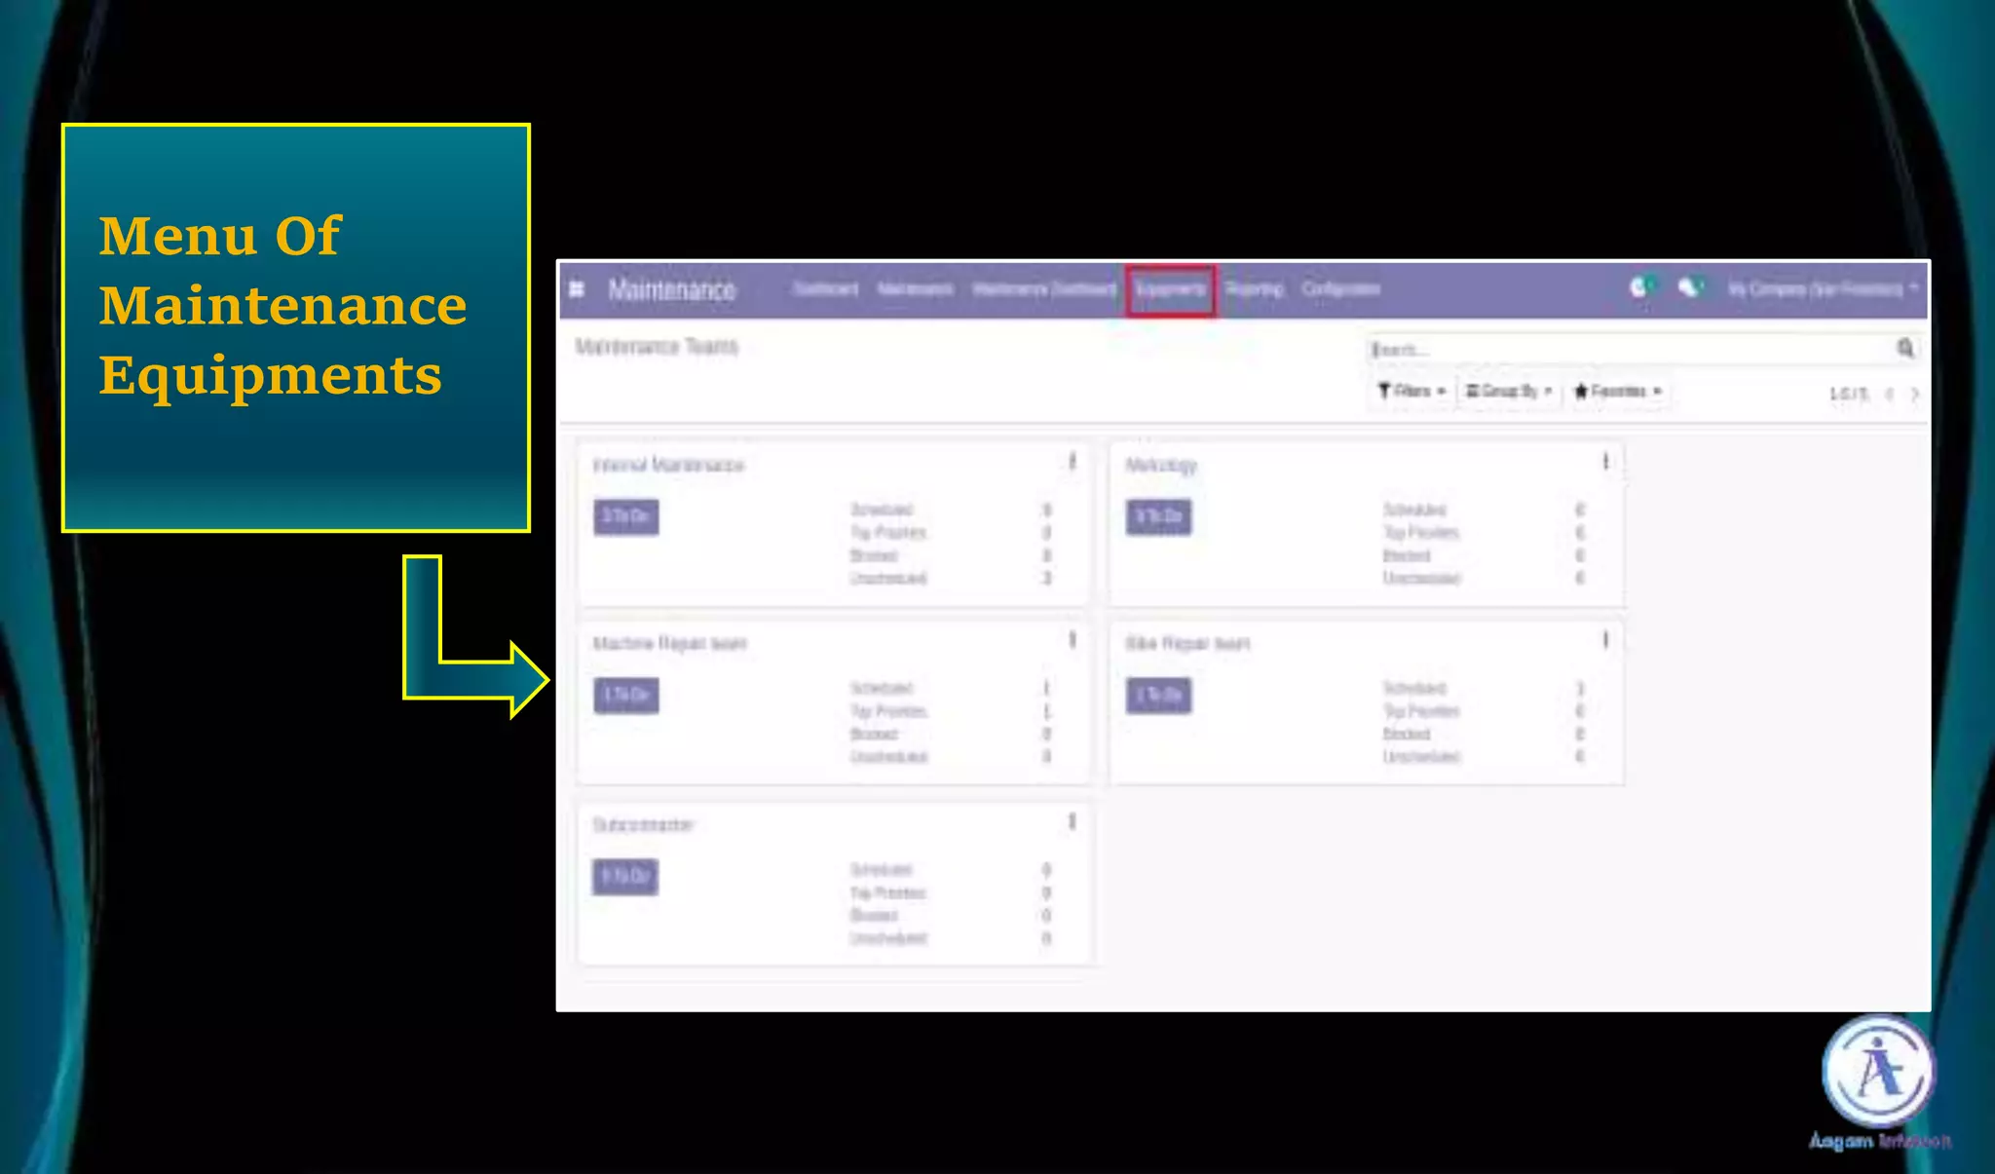Viewport: 1995px width, 1174px height.
Task: Open Bike Repair team card options
Action: (1605, 640)
